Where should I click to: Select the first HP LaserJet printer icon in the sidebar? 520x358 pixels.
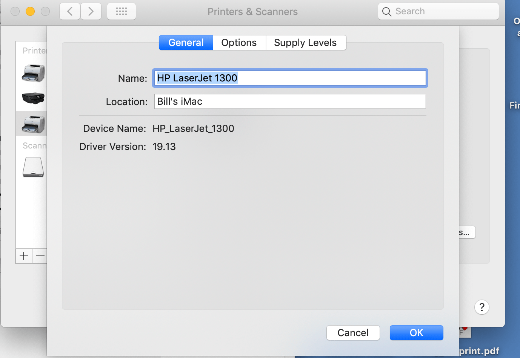coord(34,73)
